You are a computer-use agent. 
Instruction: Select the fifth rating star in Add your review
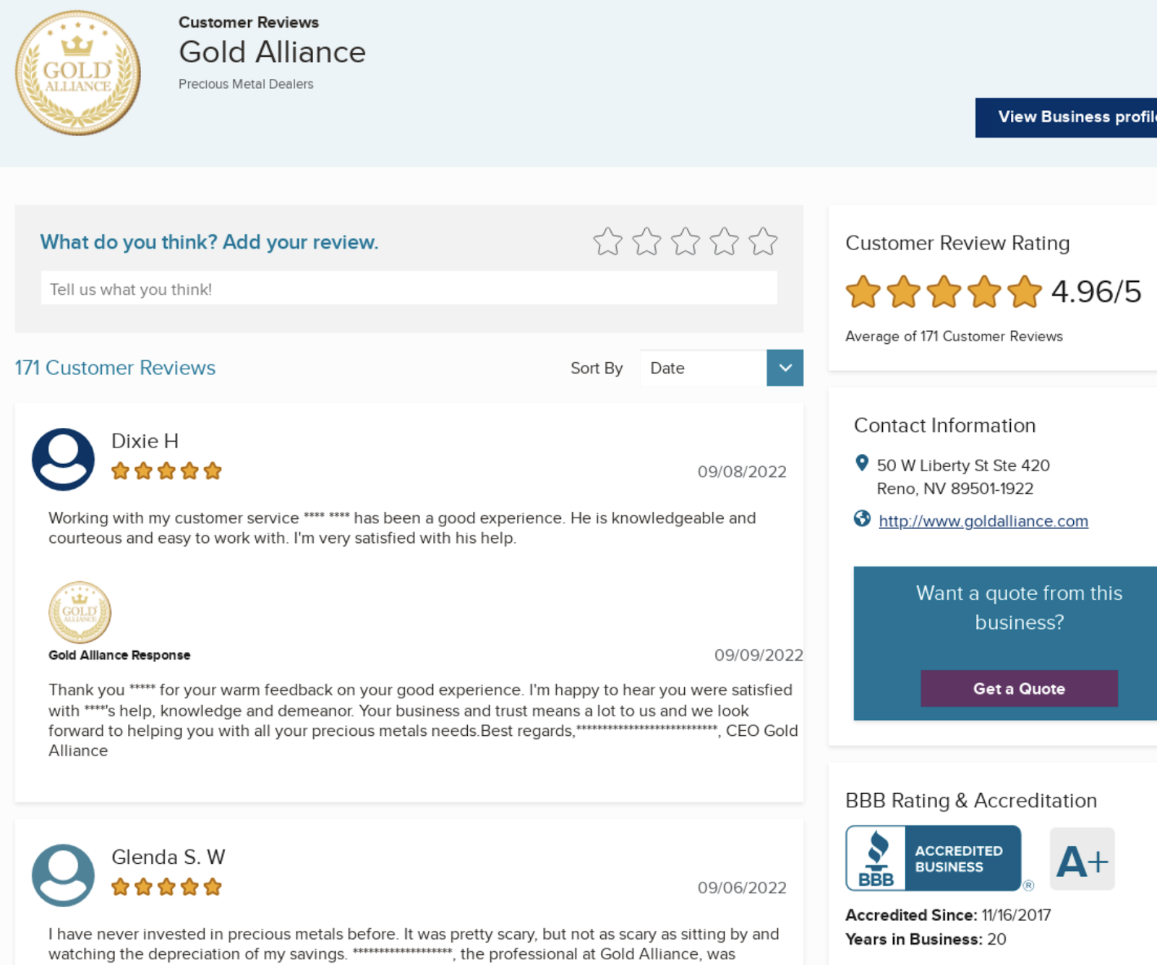click(763, 241)
